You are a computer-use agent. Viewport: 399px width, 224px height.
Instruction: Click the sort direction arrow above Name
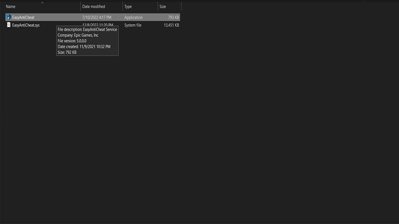[42, 3]
